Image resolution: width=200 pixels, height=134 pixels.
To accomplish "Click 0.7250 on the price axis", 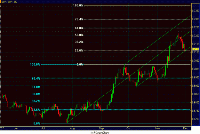I will coord(196,28).
